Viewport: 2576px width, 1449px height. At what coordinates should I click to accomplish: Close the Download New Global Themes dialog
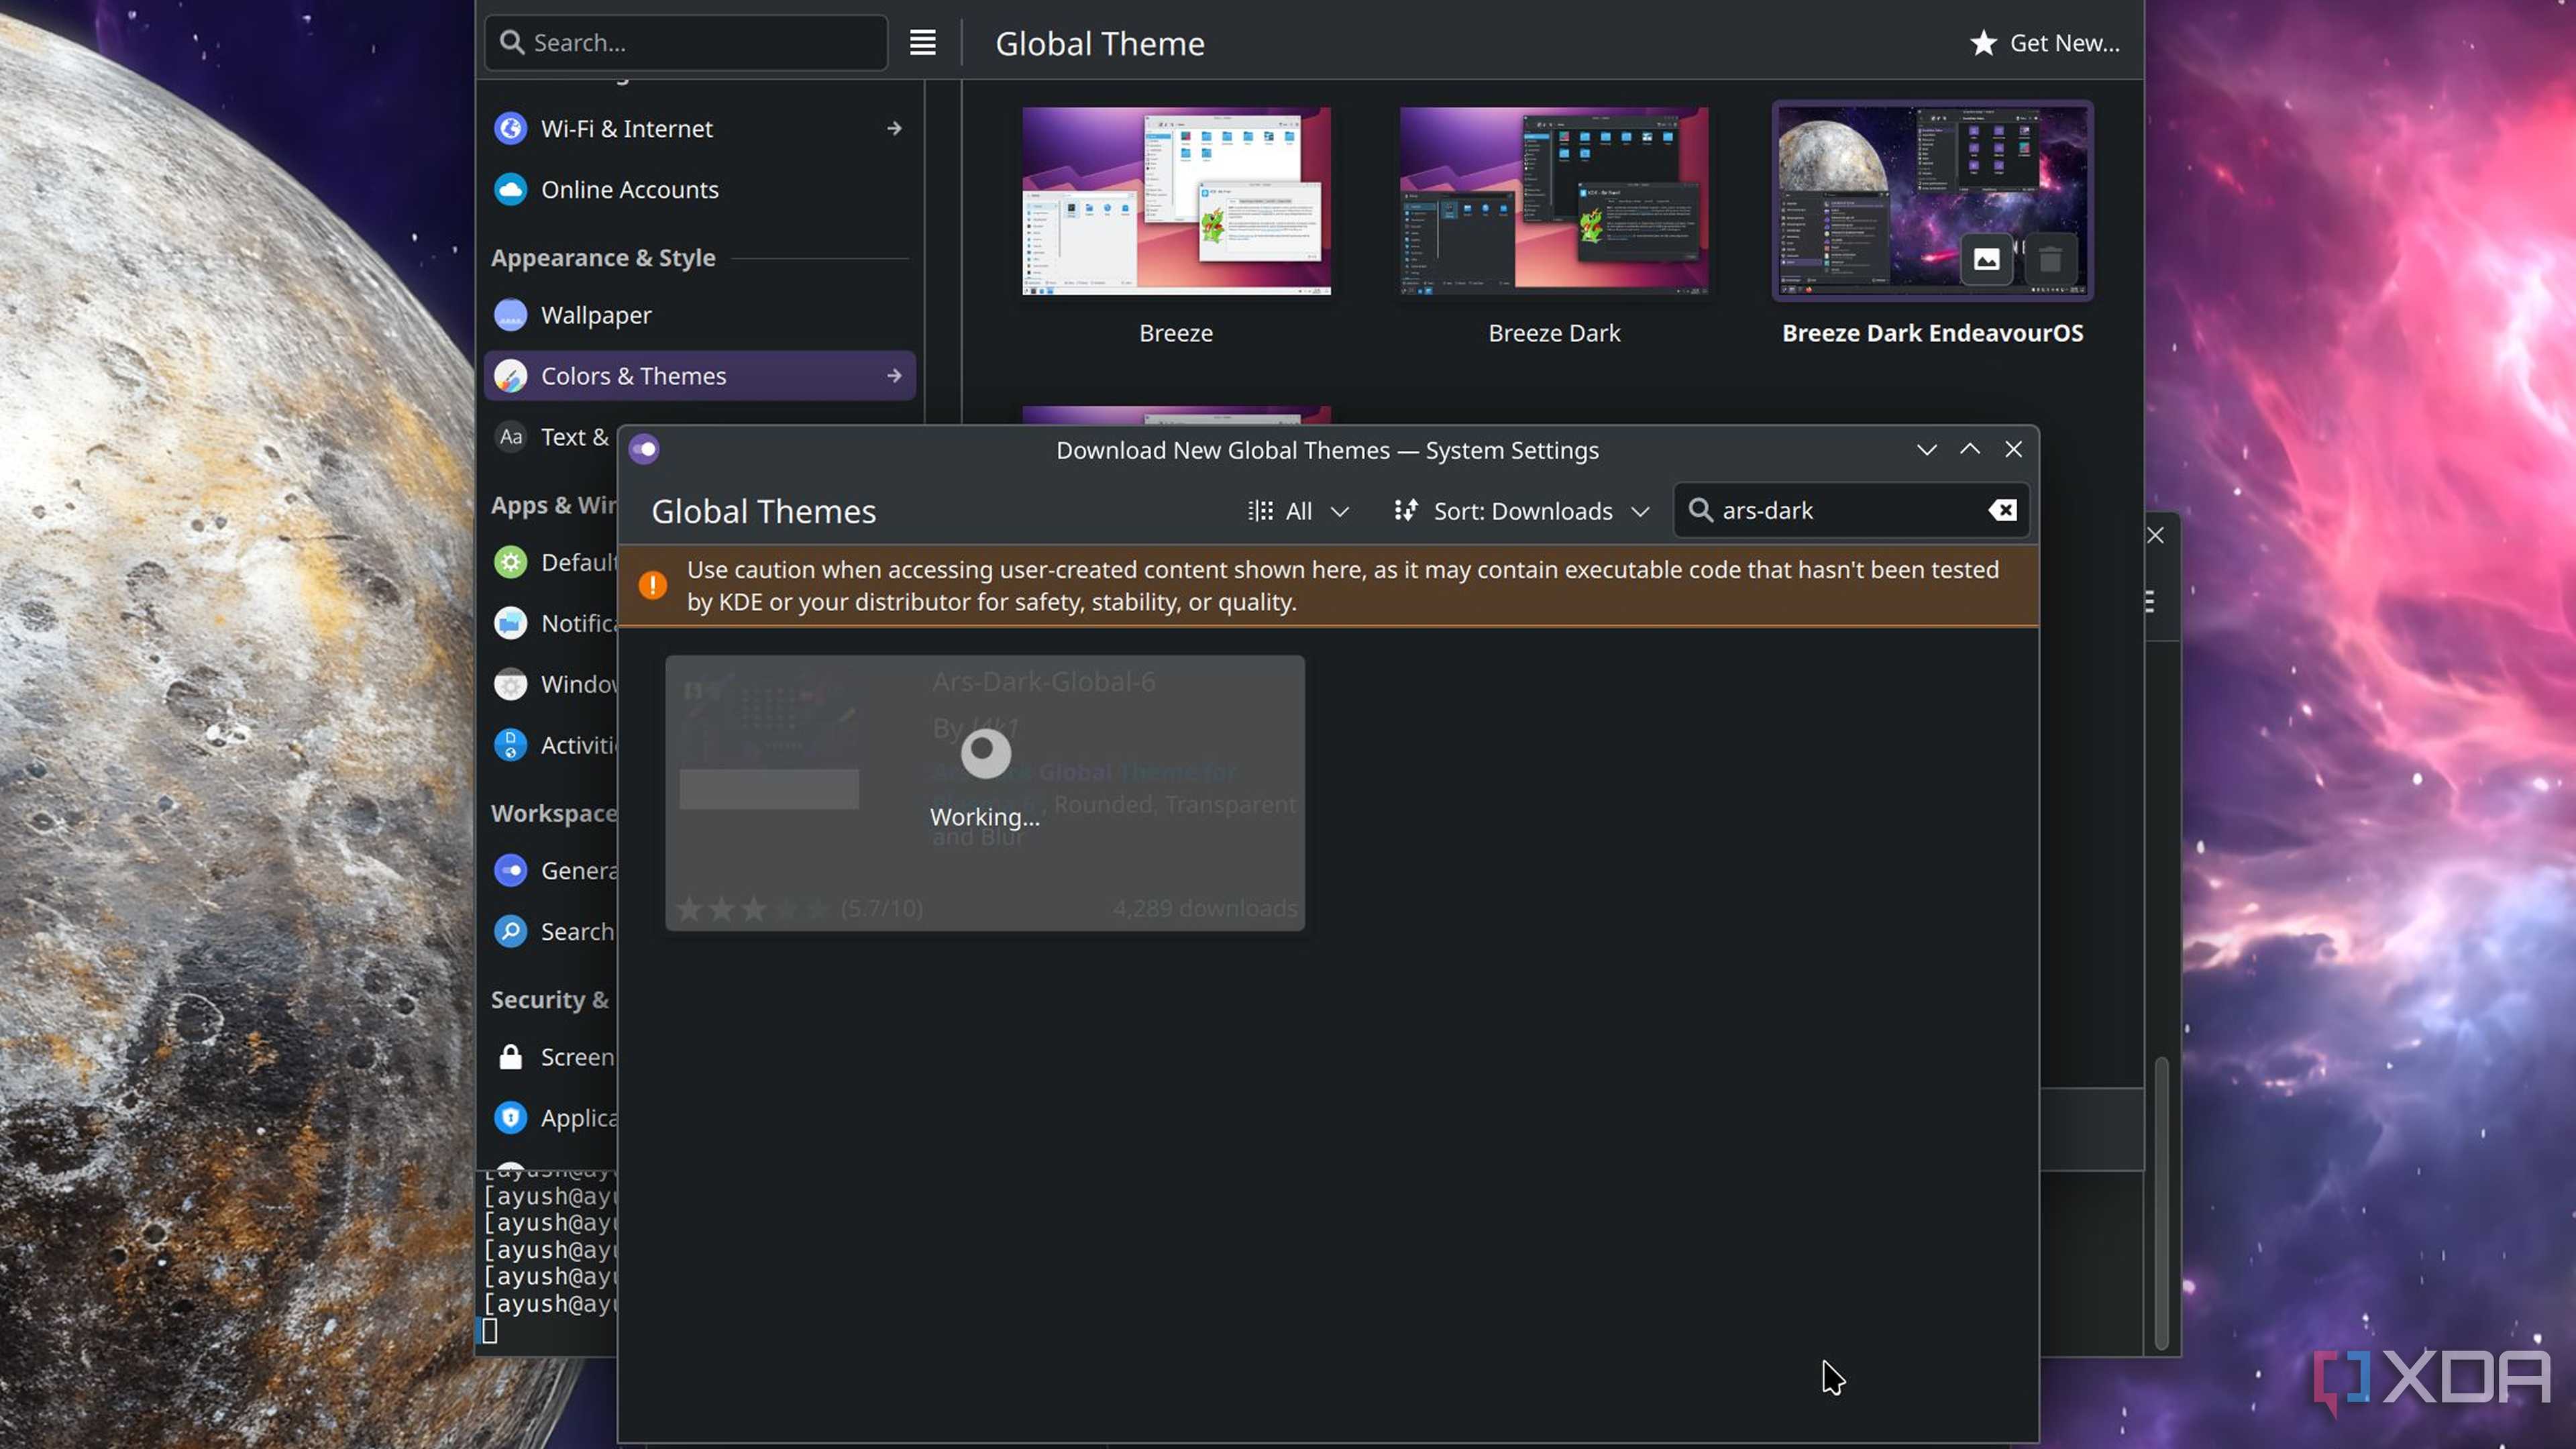pyautogui.click(x=2013, y=450)
